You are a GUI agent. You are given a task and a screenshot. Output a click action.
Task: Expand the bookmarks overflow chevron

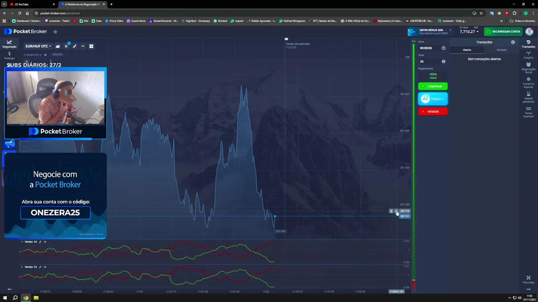[x=501, y=21]
